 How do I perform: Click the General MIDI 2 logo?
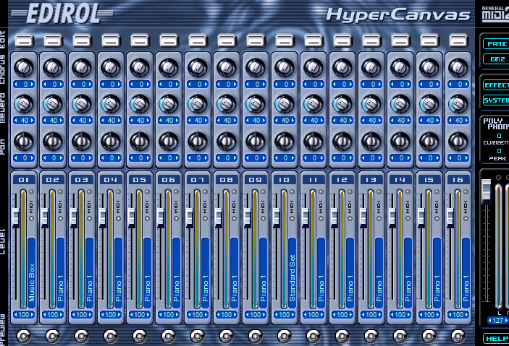(x=495, y=14)
